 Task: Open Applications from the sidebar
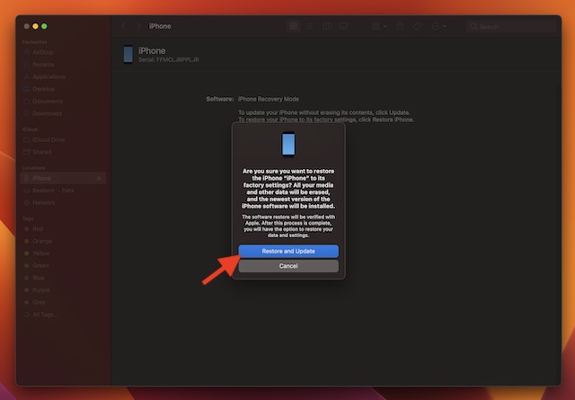(49, 76)
